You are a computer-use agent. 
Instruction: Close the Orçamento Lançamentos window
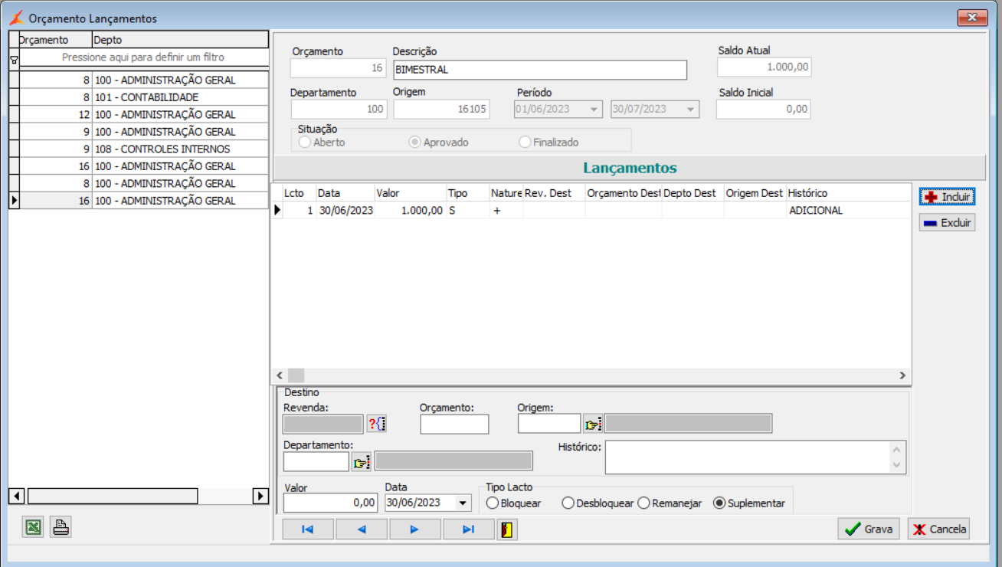point(973,18)
